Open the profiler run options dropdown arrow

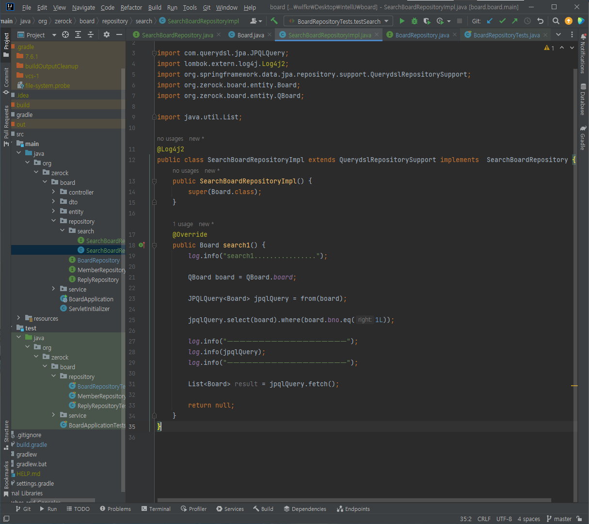coord(449,21)
